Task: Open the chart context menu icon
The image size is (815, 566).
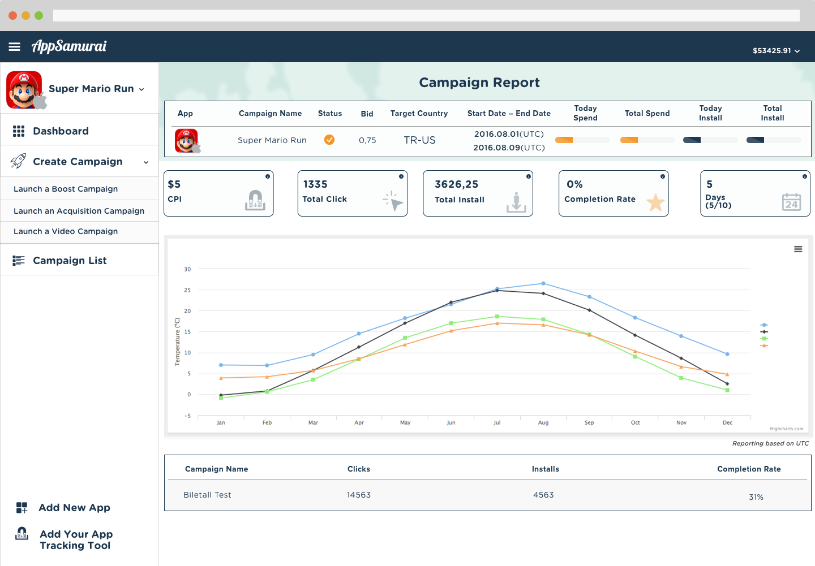Action: [x=798, y=249]
